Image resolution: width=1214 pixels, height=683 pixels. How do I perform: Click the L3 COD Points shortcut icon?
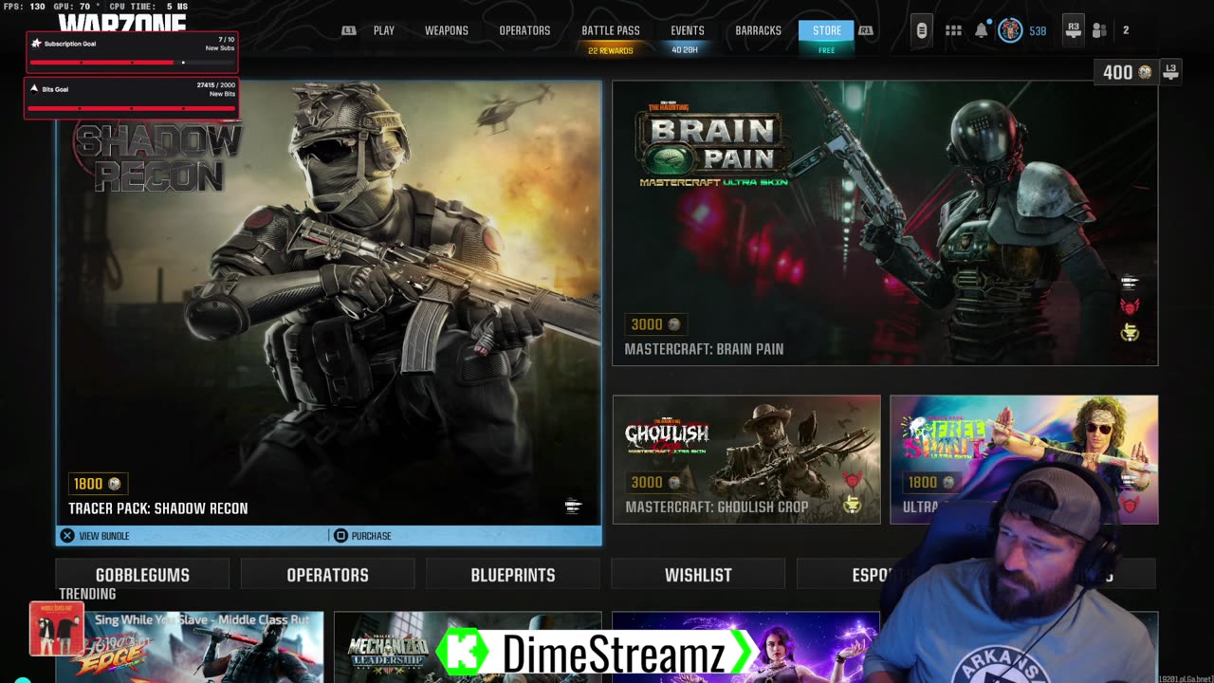[1170, 72]
